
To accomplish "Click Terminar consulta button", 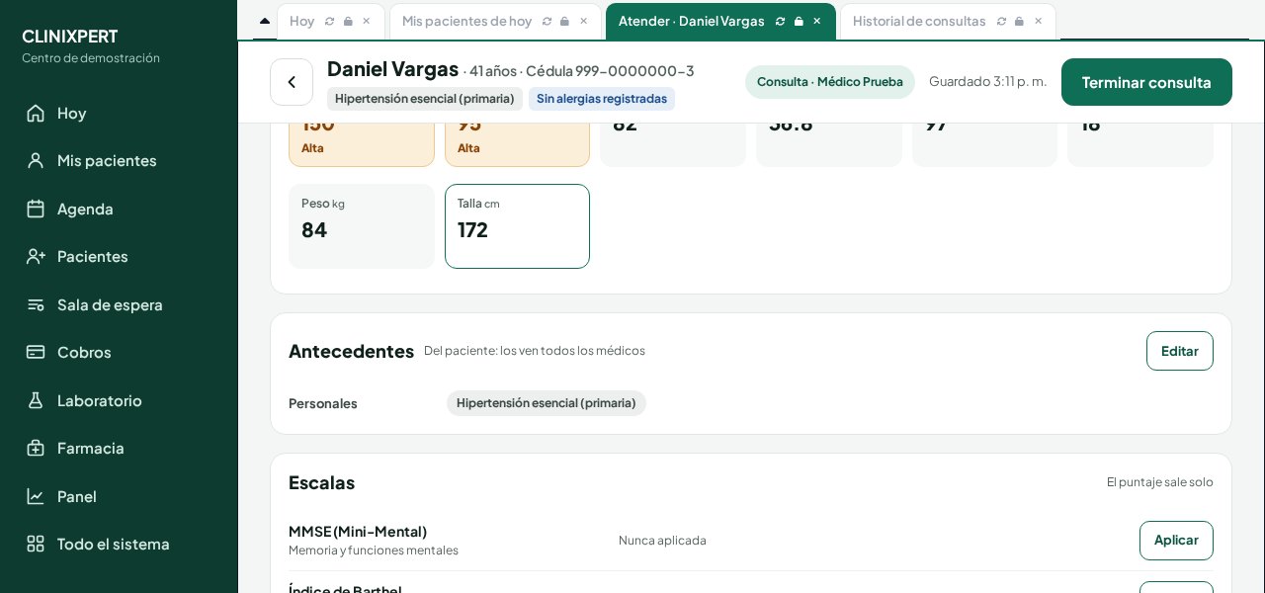I will point(1146,82).
